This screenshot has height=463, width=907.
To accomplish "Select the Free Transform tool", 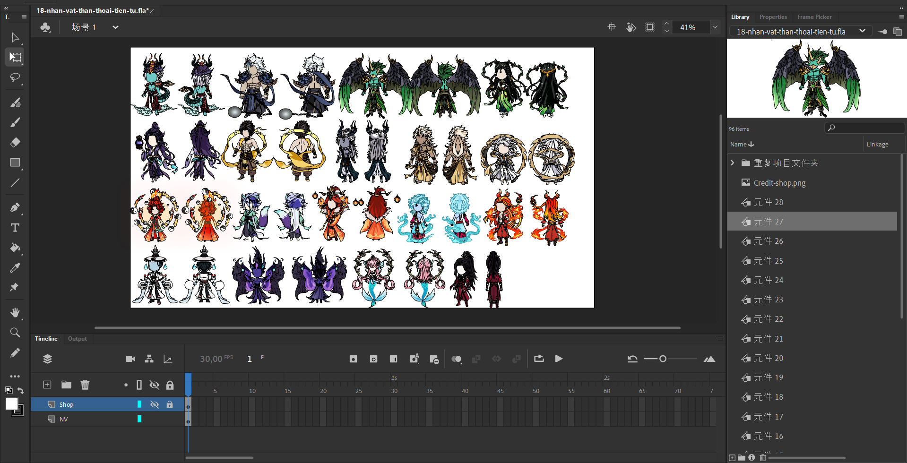I will point(15,57).
